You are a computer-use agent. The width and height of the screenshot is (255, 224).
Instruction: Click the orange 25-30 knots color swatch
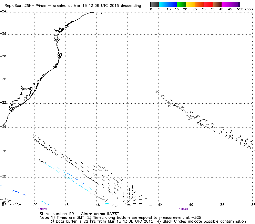pyautogui.click(x=199, y=4)
